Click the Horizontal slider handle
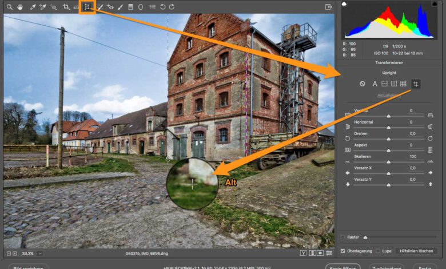 [389, 128]
